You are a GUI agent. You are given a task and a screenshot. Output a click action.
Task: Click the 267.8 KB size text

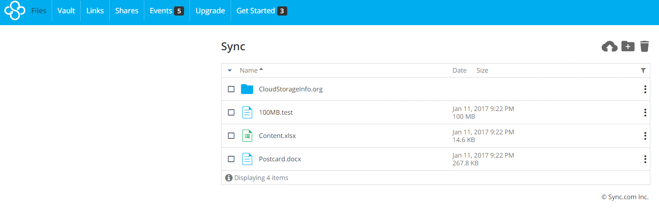tap(465, 163)
